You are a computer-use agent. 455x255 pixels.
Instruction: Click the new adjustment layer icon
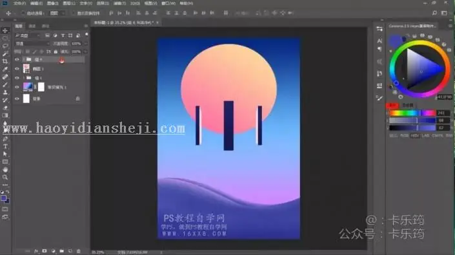(x=53, y=251)
